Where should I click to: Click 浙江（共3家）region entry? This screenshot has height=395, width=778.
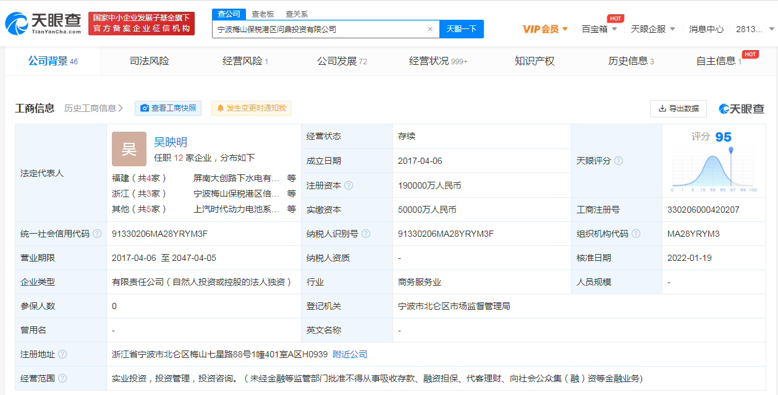140,193
